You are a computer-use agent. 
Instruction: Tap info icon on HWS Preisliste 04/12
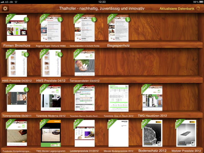60,55
